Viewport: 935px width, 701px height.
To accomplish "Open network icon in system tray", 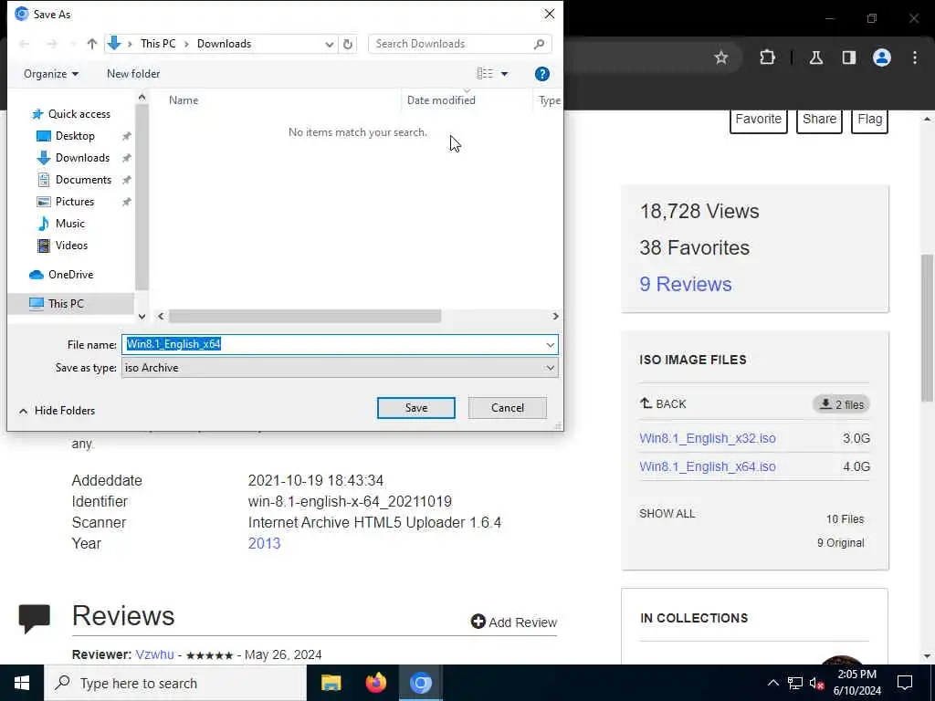I will [x=795, y=683].
